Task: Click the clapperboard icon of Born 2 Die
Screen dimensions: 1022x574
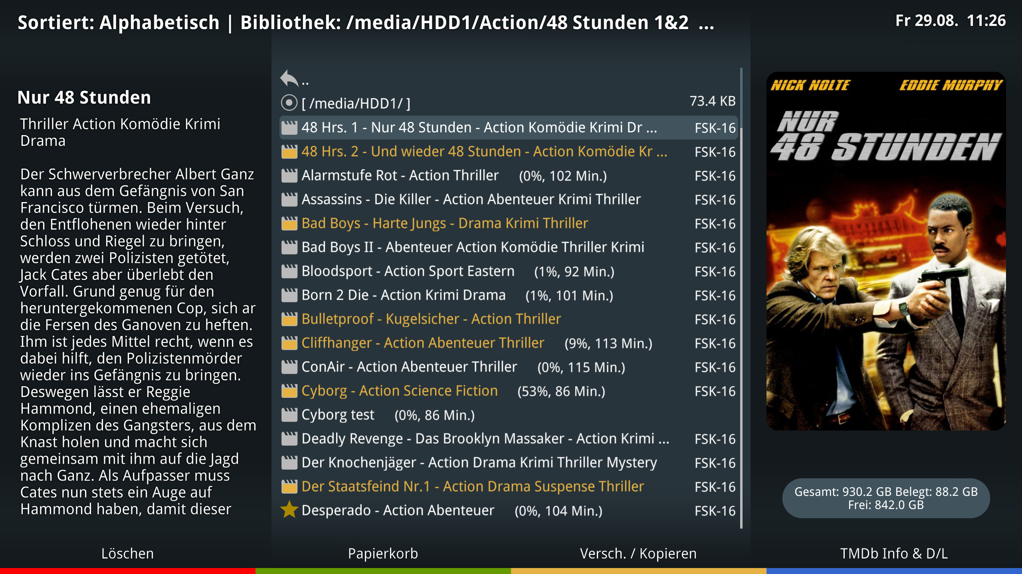Action: (289, 295)
